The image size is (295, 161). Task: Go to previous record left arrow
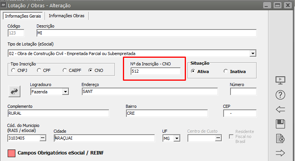(x=280, y=109)
